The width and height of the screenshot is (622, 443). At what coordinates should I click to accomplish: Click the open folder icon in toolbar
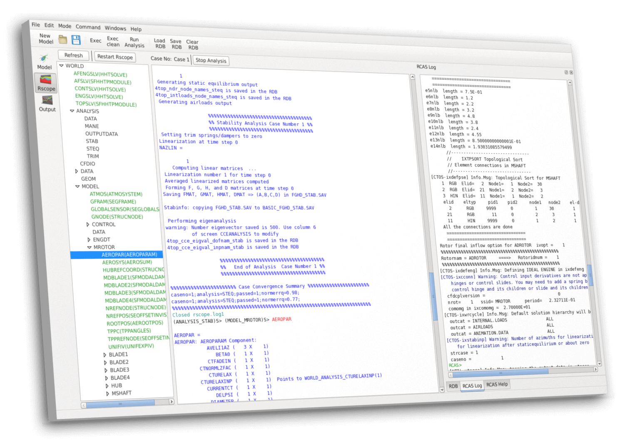click(62, 40)
